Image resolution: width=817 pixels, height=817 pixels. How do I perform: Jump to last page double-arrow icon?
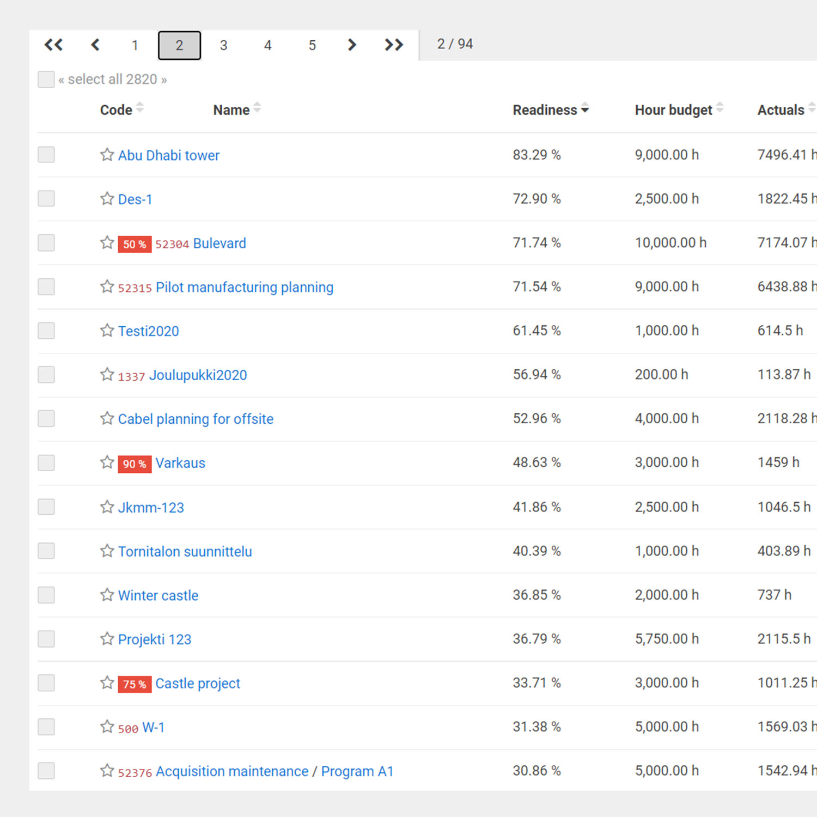(394, 45)
